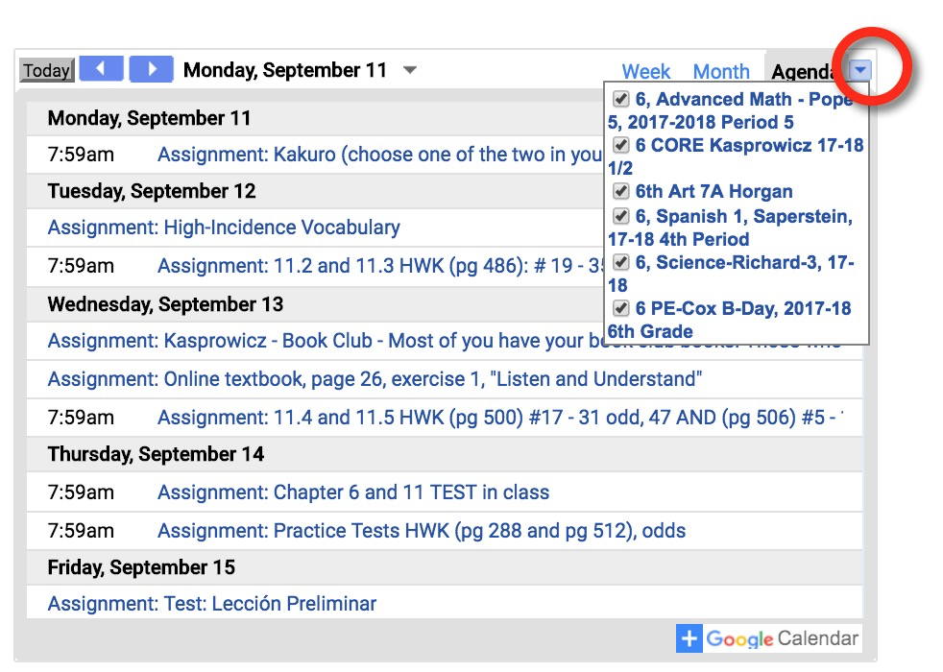Uncheck 6, Advanced Math - Pope calendar
Screen dimensions: 943x672
621,99
